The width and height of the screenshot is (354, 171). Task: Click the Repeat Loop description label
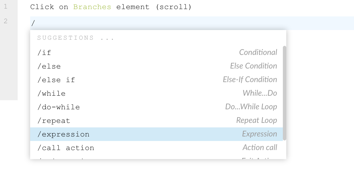pos(256,120)
